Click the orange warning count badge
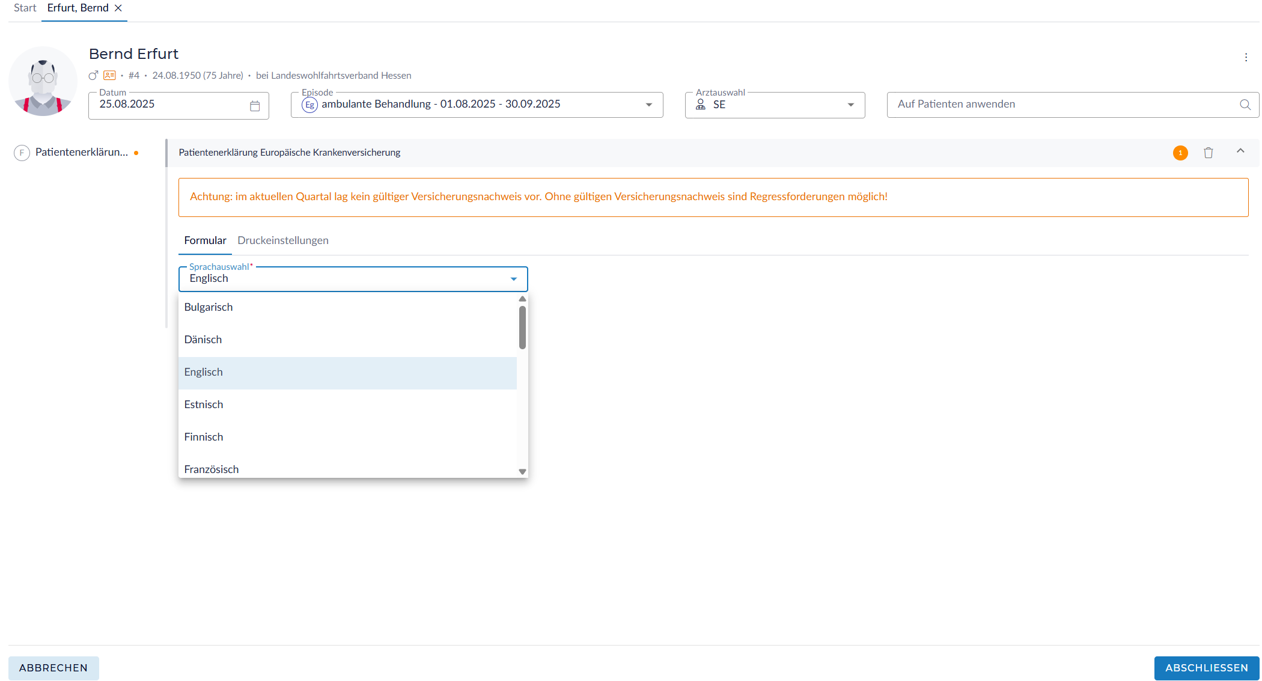Viewport: 1262px width, 681px height. (1180, 153)
